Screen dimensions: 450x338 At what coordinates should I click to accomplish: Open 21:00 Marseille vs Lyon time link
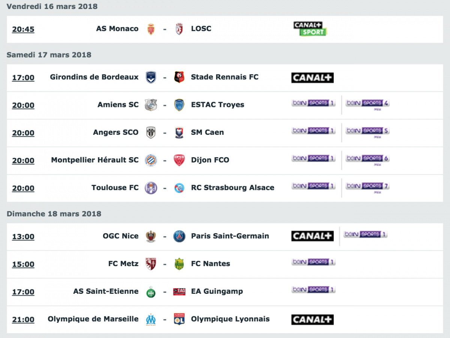[23, 320]
